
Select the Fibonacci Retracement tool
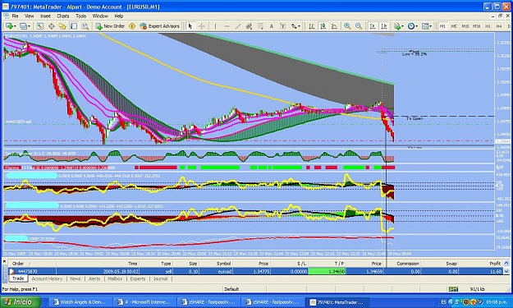pos(260,26)
